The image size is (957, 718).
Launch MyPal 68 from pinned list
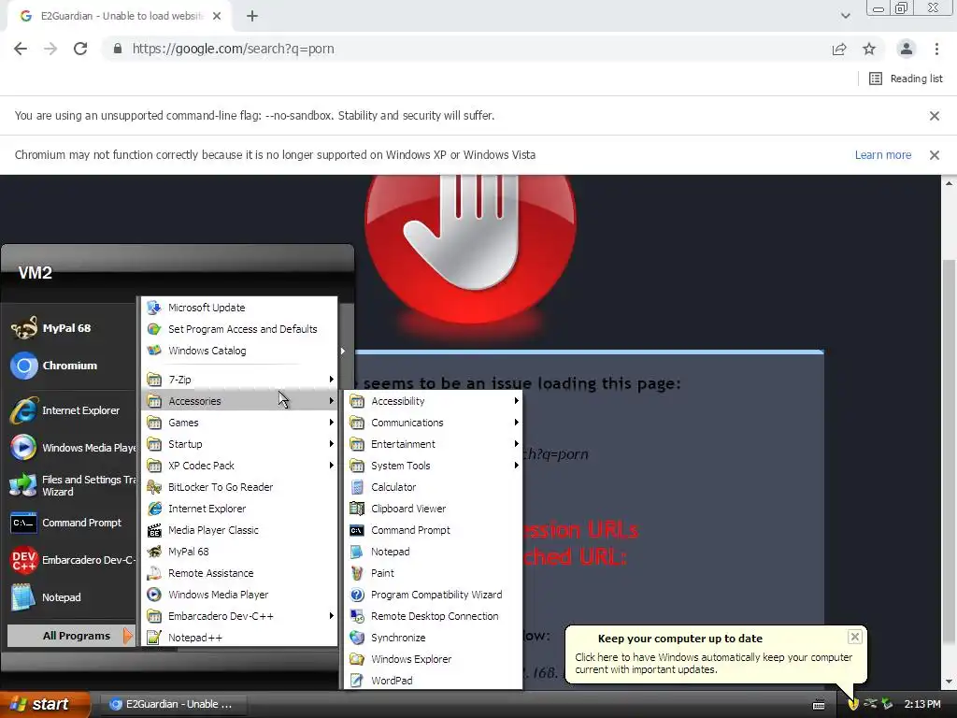[x=71, y=328]
